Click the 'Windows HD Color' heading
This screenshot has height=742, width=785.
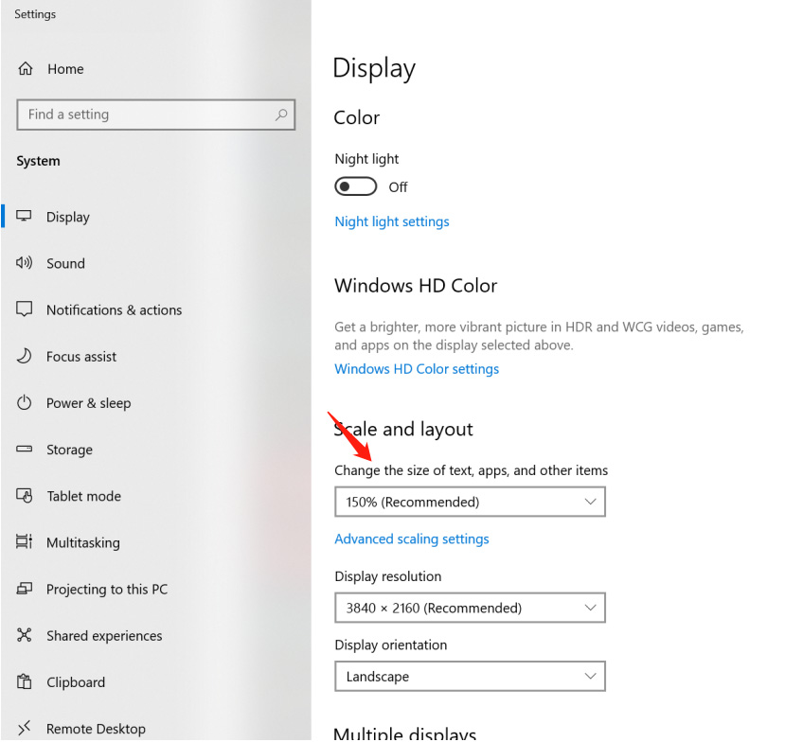(416, 286)
